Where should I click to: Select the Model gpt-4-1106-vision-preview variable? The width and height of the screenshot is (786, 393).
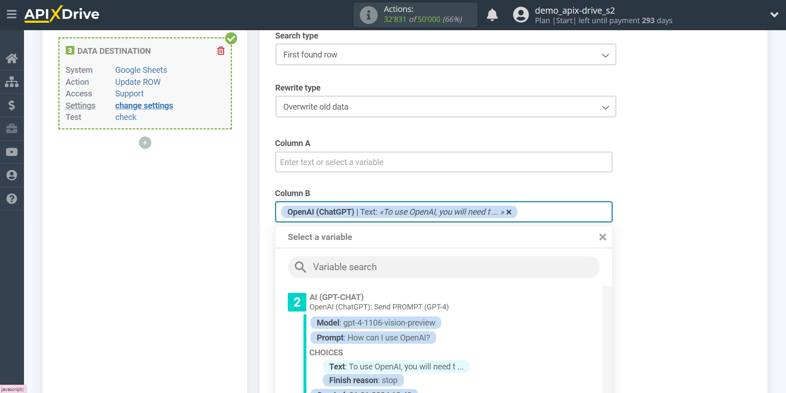[376, 323]
